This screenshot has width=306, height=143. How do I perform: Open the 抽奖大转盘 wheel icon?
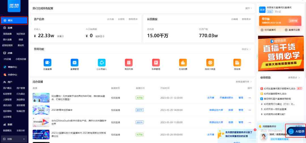click(210, 63)
